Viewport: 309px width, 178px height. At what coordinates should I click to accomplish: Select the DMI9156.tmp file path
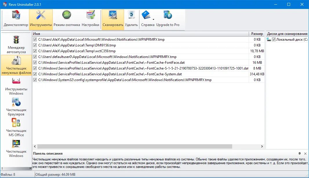point(77,45)
